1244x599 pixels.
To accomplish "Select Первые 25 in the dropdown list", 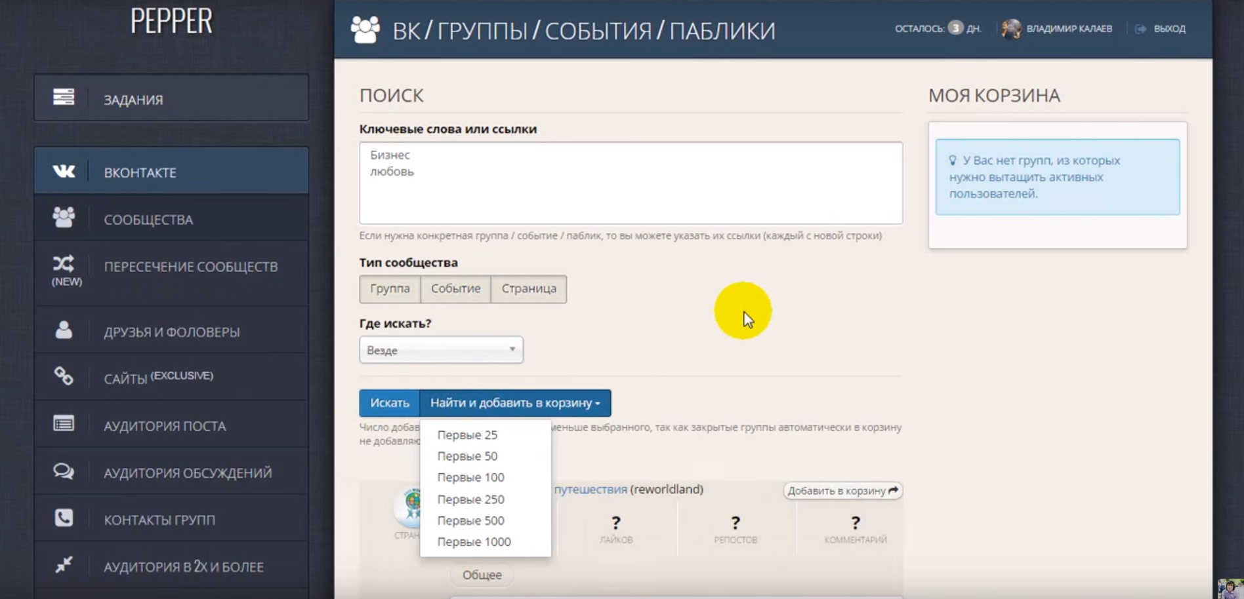I will point(467,435).
